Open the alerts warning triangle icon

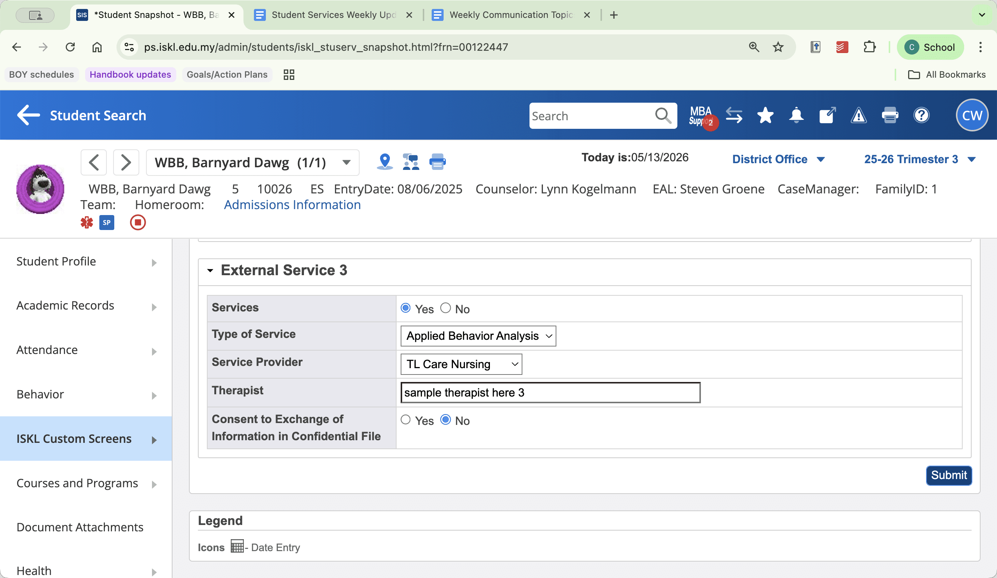click(x=858, y=115)
